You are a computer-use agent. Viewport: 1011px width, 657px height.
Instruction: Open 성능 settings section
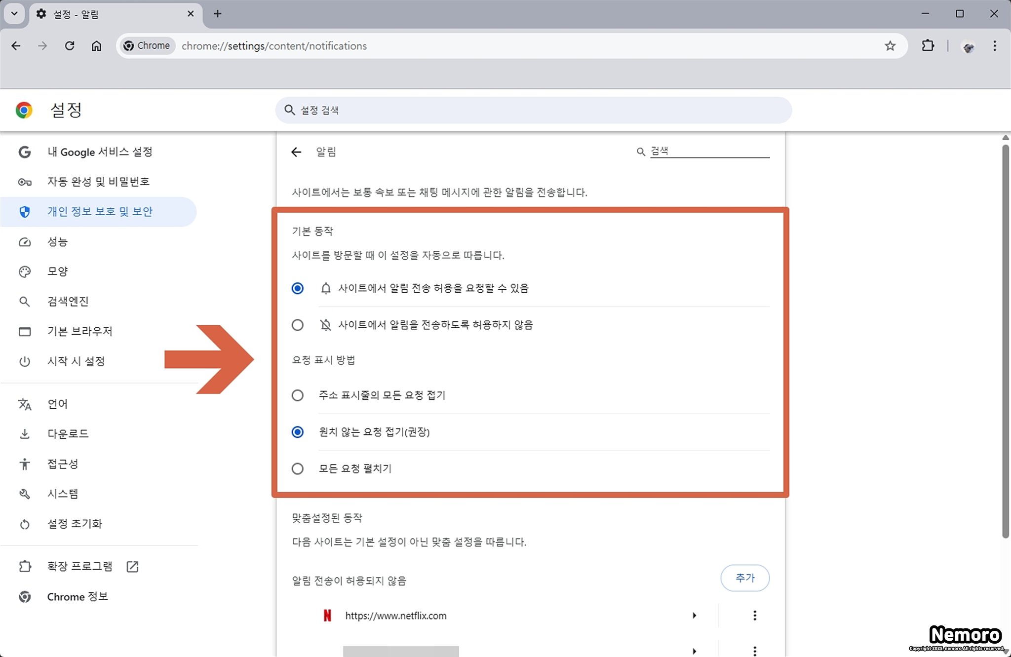pos(57,242)
